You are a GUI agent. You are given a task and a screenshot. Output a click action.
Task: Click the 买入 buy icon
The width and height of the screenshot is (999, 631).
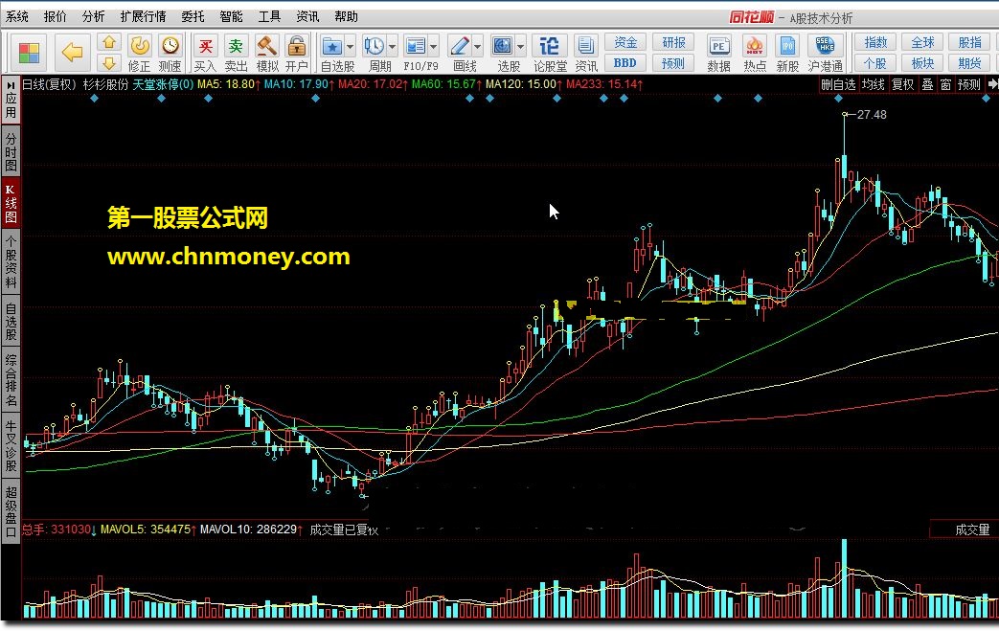[x=205, y=53]
